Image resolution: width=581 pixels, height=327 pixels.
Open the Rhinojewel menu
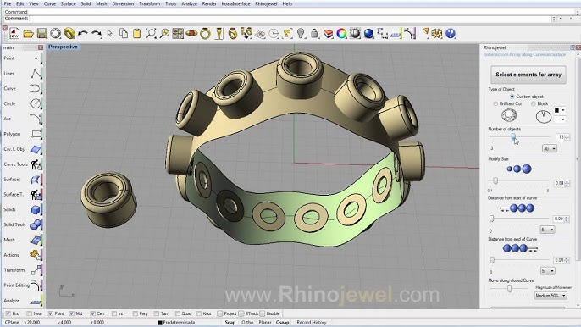point(266,3)
